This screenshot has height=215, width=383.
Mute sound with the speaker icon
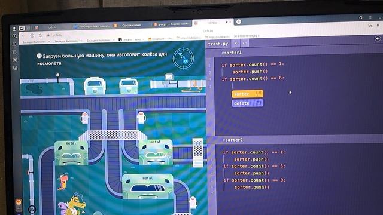(x=378, y=38)
